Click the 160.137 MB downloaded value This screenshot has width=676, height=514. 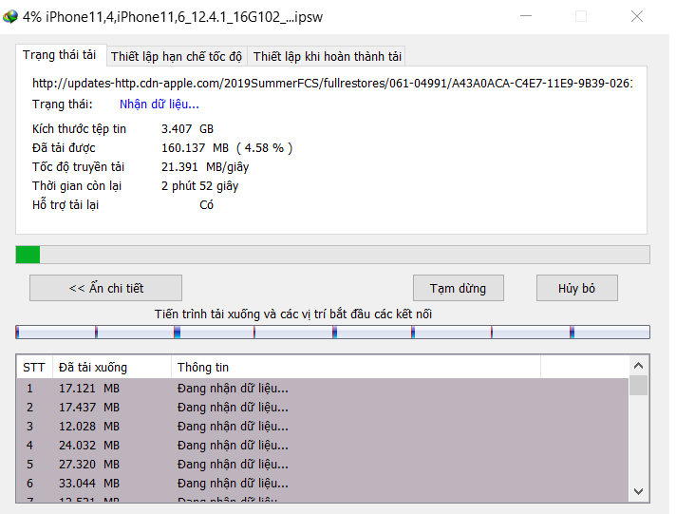pyautogui.click(x=195, y=148)
